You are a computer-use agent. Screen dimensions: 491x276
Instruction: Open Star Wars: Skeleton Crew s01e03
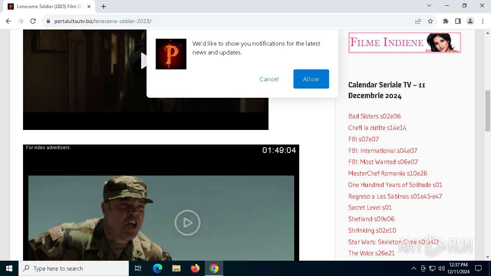click(x=394, y=242)
